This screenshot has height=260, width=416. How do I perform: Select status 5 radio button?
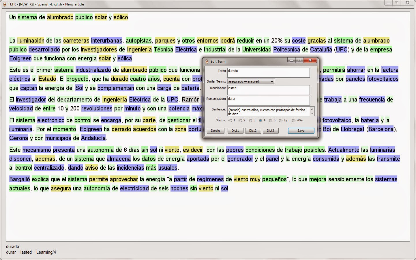[271, 121]
